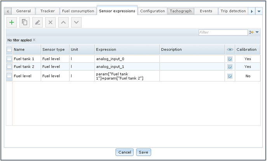Switch to the General tab
The width and height of the screenshot is (267, 161).
(x=23, y=11)
